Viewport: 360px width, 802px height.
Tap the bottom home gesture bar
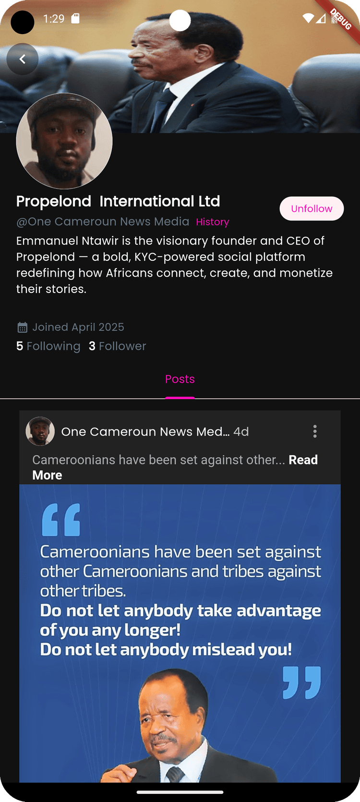180,792
